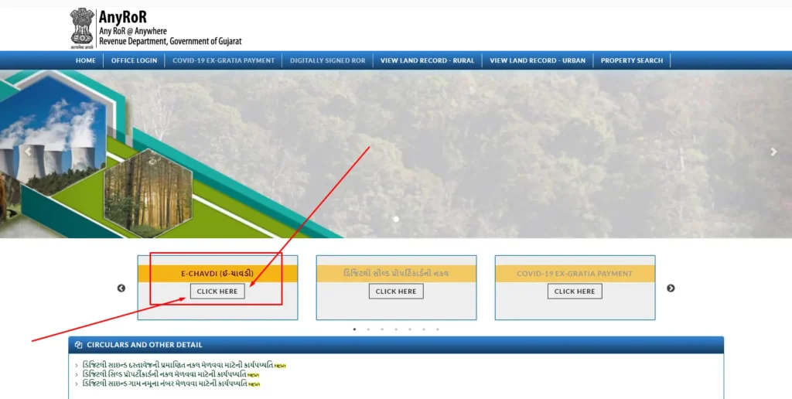Click the card carousel right arrow
The height and width of the screenshot is (399, 792).
coord(671,288)
